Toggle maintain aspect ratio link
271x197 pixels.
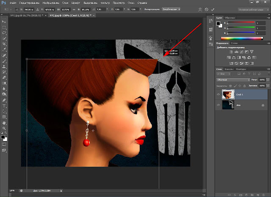point(74,9)
